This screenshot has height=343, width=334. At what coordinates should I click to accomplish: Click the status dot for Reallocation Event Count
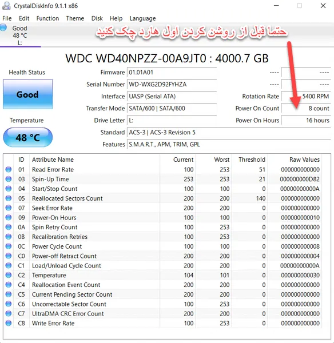pos(9,285)
